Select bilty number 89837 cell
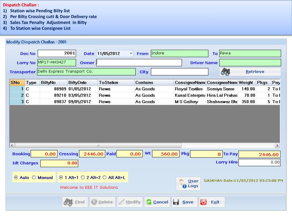 click(54, 102)
